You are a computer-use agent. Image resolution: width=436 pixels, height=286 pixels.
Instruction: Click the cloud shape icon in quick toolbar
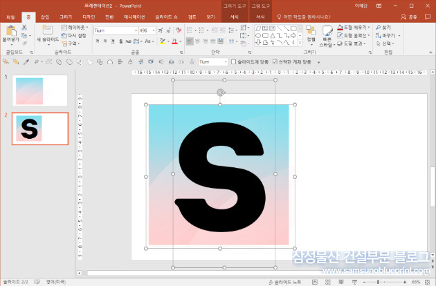pos(110,61)
